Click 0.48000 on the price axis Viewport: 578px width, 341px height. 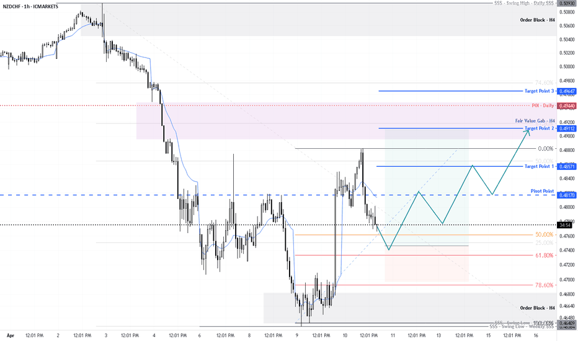567,207
